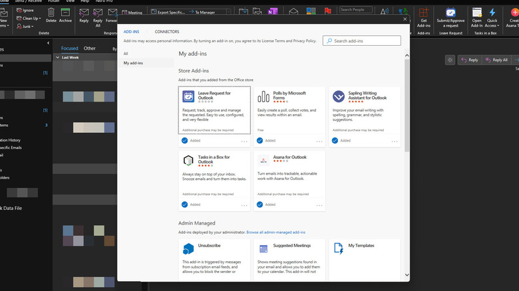Click the Create Asana Task icon

click(x=515, y=13)
